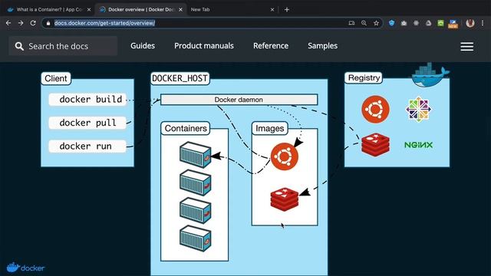Open the hamburger menu in docs header
The height and width of the screenshot is (276, 491).
coord(467,47)
